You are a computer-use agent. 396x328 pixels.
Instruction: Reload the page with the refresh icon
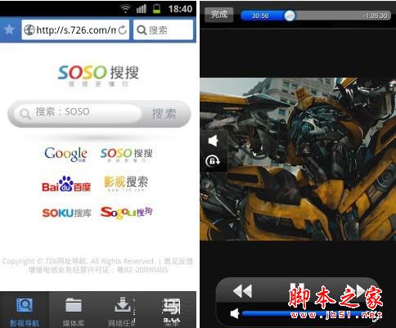tap(123, 29)
